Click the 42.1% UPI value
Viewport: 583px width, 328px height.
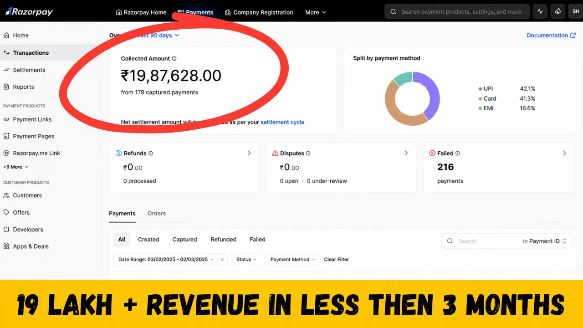click(527, 89)
